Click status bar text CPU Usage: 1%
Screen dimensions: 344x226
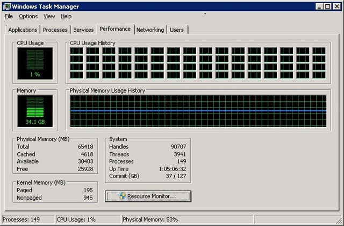tap(76, 220)
